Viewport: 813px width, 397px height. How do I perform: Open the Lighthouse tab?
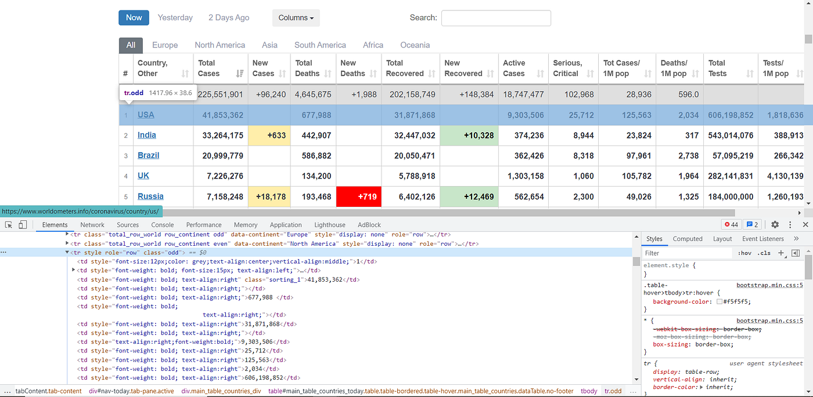click(x=330, y=225)
